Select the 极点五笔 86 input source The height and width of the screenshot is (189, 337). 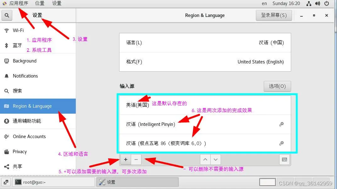[205, 143]
